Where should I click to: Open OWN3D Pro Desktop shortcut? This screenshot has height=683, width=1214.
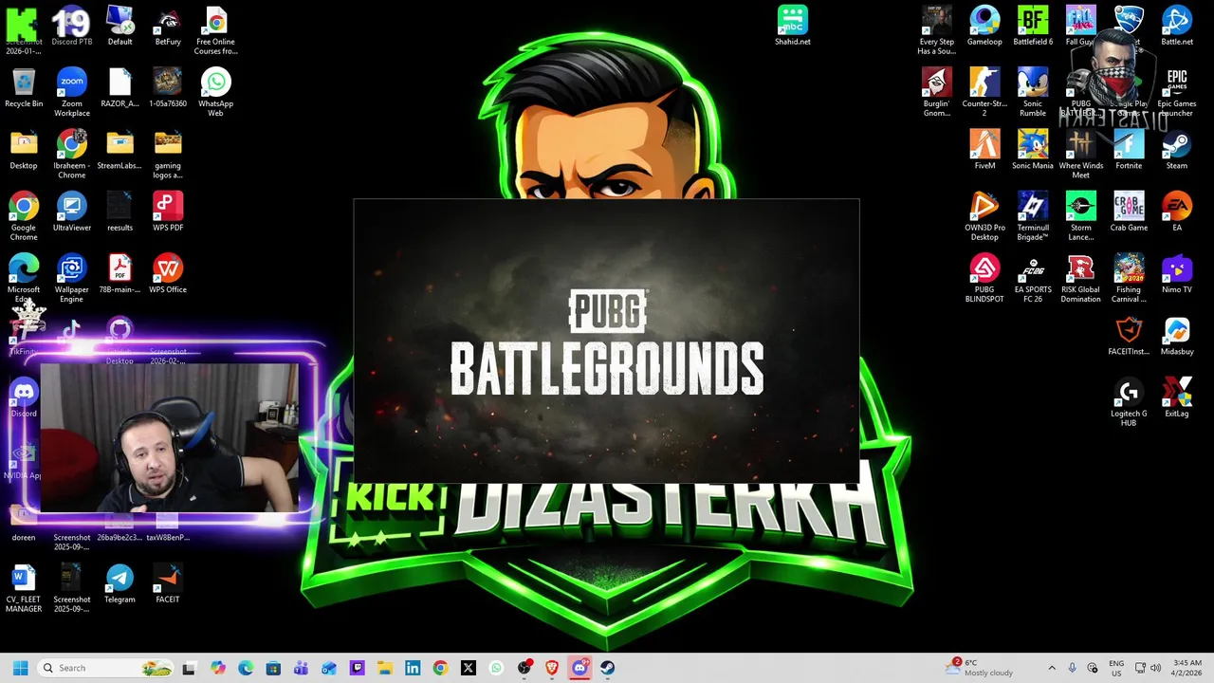pyautogui.click(x=984, y=216)
